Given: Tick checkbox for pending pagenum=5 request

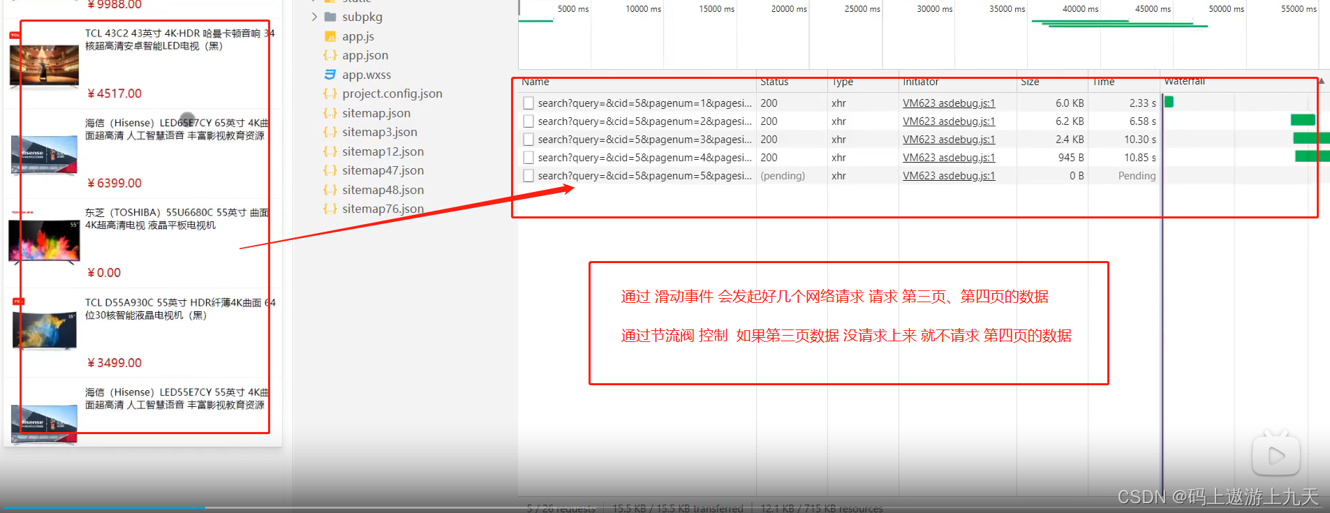Looking at the screenshot, I should [x=529, y=176].
